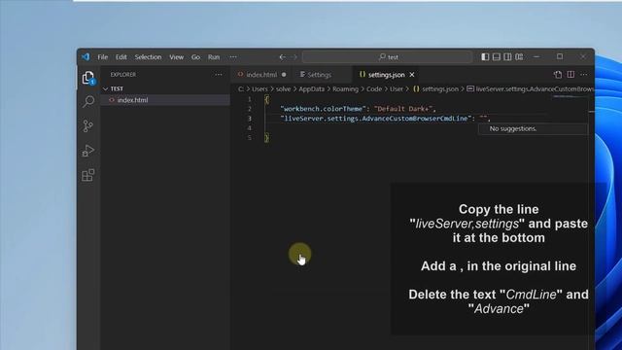Collapse the TEST folder section
This screenshot has width=622, height=350.
click(165, 88)
